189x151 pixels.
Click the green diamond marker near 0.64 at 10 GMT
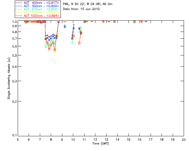[x=72, y=43]
